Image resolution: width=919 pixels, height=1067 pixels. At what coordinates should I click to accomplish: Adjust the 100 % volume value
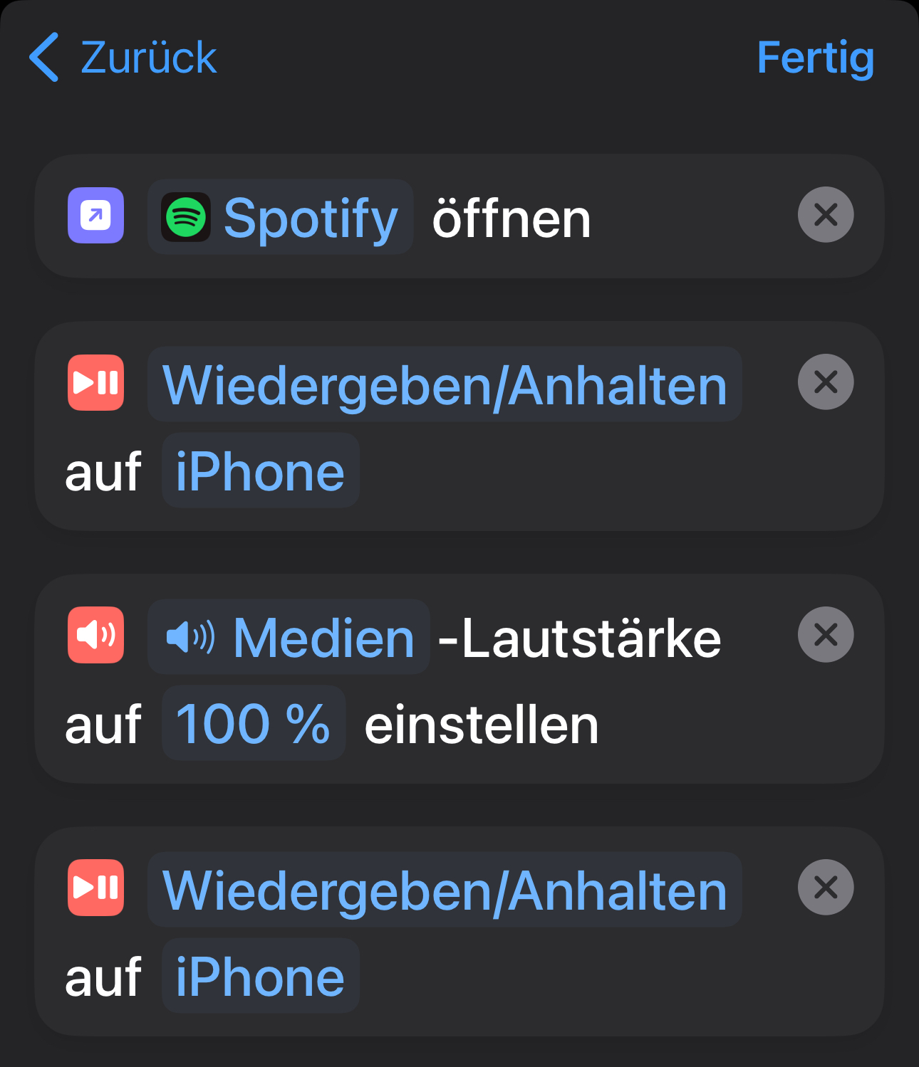[x=253, y=724]
